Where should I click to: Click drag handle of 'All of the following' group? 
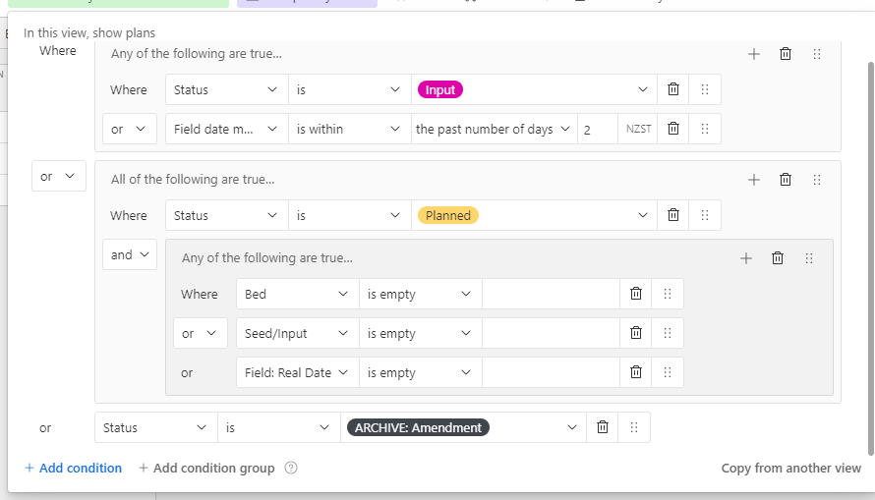point(816,180)
